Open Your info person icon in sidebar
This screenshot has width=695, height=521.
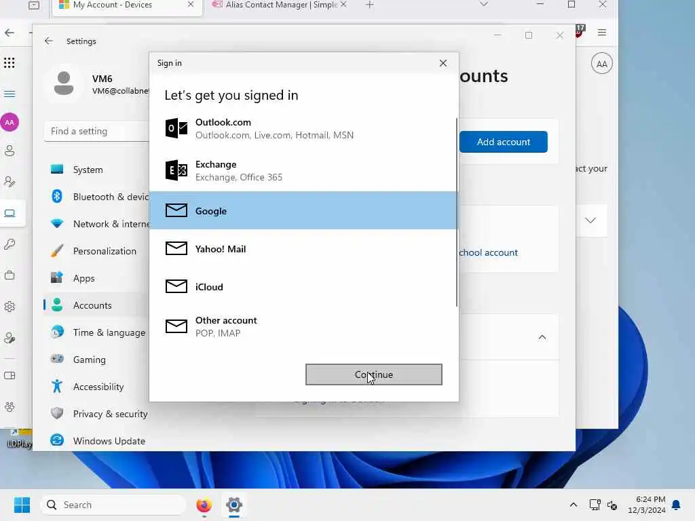pyautogui.click(x=10, y=151)
